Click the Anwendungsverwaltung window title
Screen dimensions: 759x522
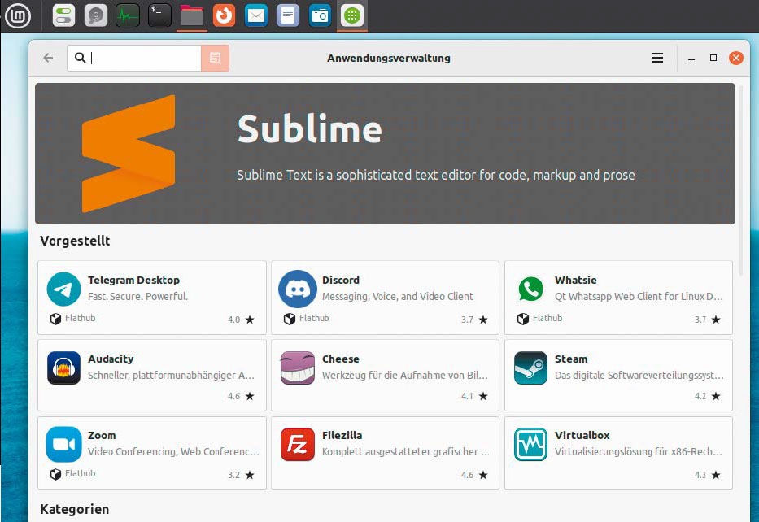tap(389, 58)
